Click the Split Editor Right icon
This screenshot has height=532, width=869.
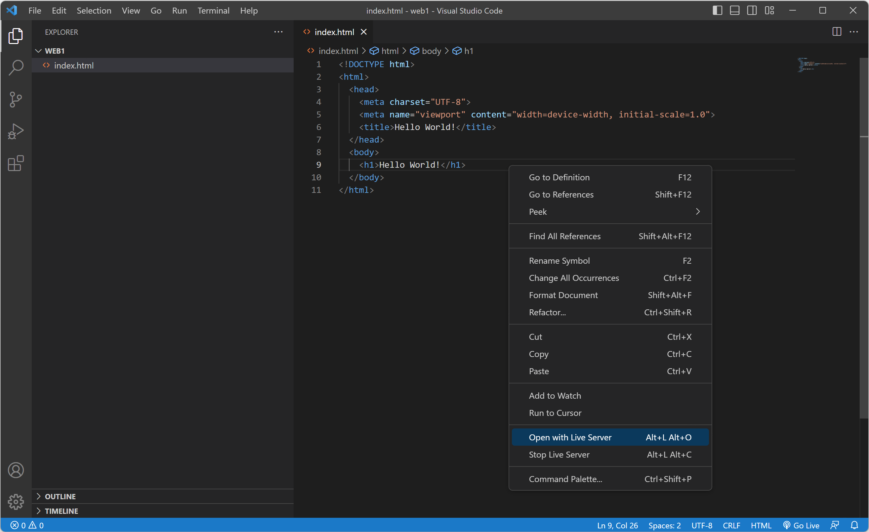[x=837, y=32]
